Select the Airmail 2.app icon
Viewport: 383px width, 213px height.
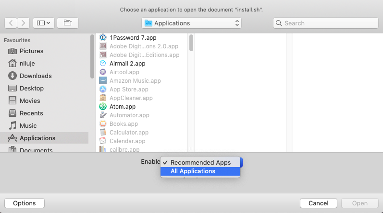pyautogui.click(x=103, y=63)
